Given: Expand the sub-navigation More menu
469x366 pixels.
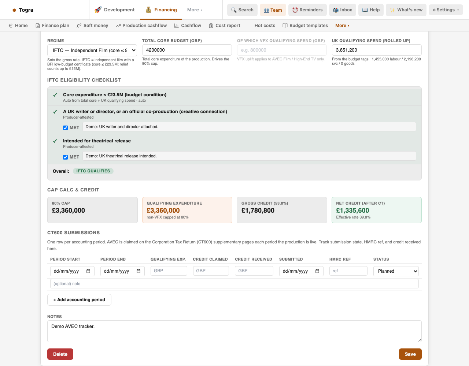Looking at the screenshot, I should (342, 26).
